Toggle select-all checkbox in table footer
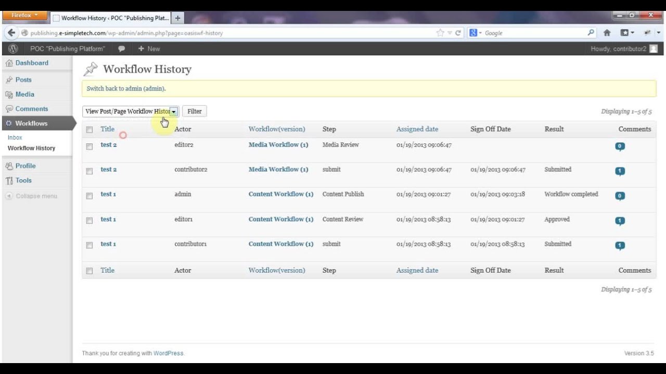Screen dimensions: 666x374 point(89,271)
